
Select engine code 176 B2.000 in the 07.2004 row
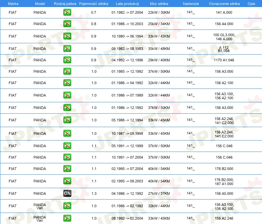(x=224, y=169)
